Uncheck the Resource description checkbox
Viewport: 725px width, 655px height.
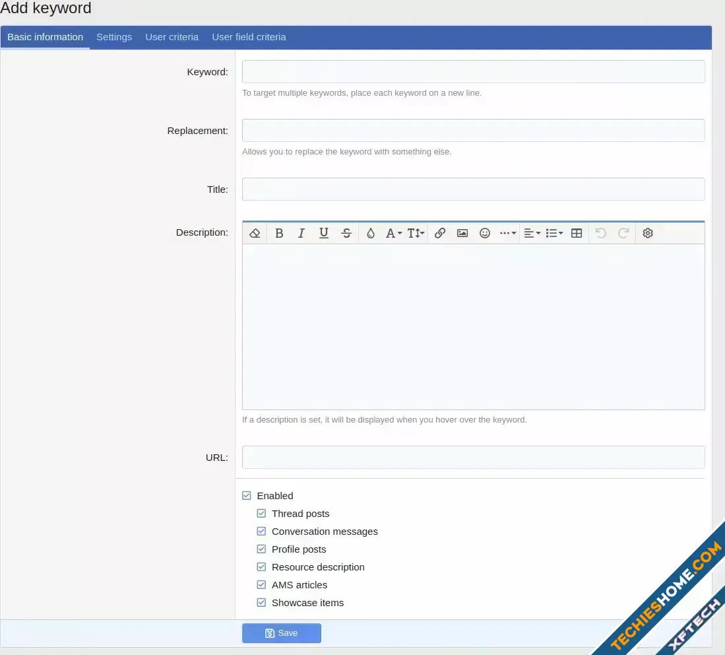pos(262,567)
